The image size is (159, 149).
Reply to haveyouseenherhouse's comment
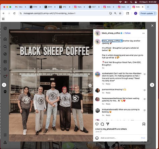click(x=108, y=104)
